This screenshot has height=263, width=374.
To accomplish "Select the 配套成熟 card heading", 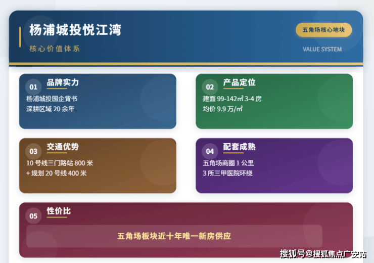I will (239, 147).
